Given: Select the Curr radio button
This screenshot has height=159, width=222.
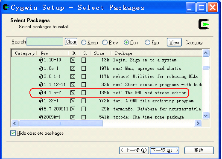Looking at the screenshot, I should (126, 42).
